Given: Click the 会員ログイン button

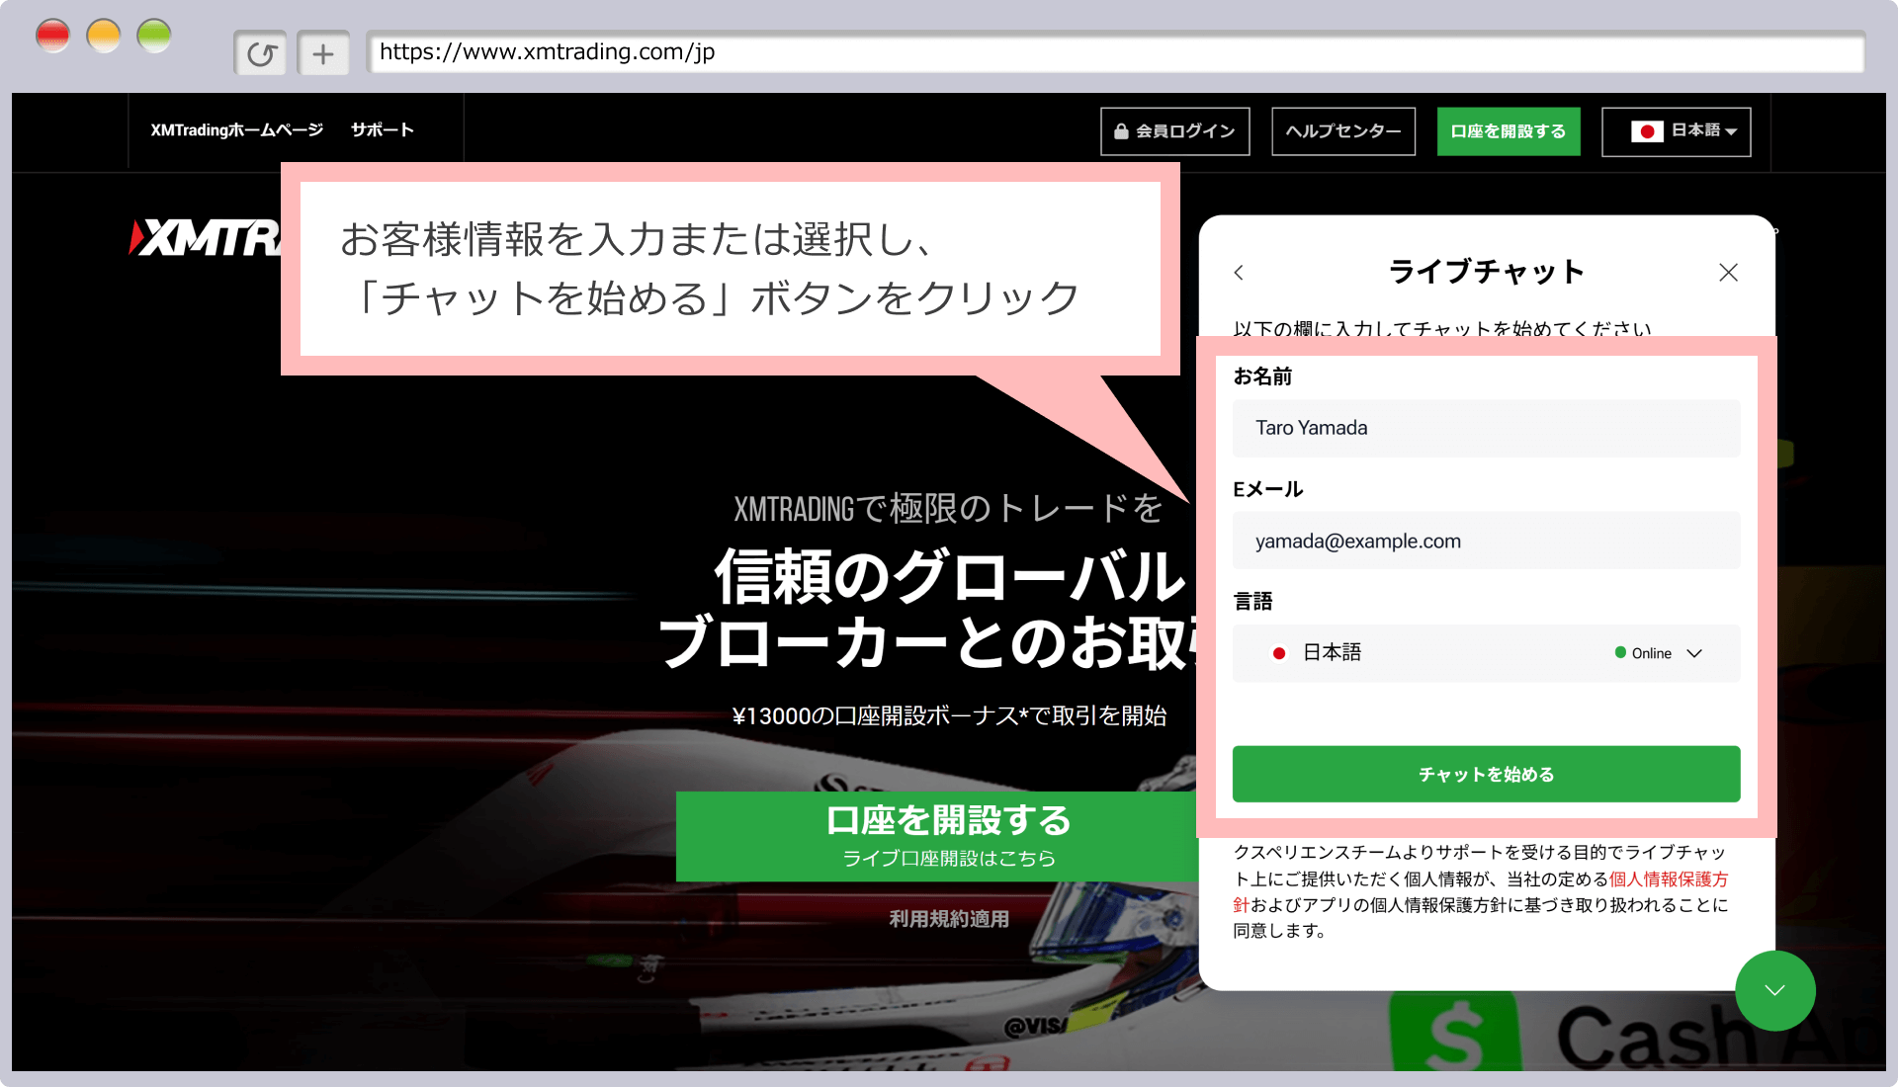Looking at the screenshot, I should [1175, 131].
